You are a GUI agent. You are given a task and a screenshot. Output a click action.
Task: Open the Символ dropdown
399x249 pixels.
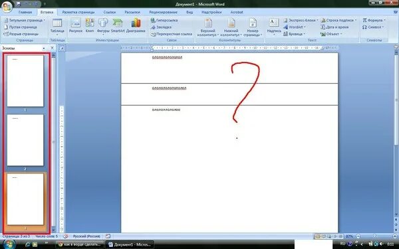373,27
